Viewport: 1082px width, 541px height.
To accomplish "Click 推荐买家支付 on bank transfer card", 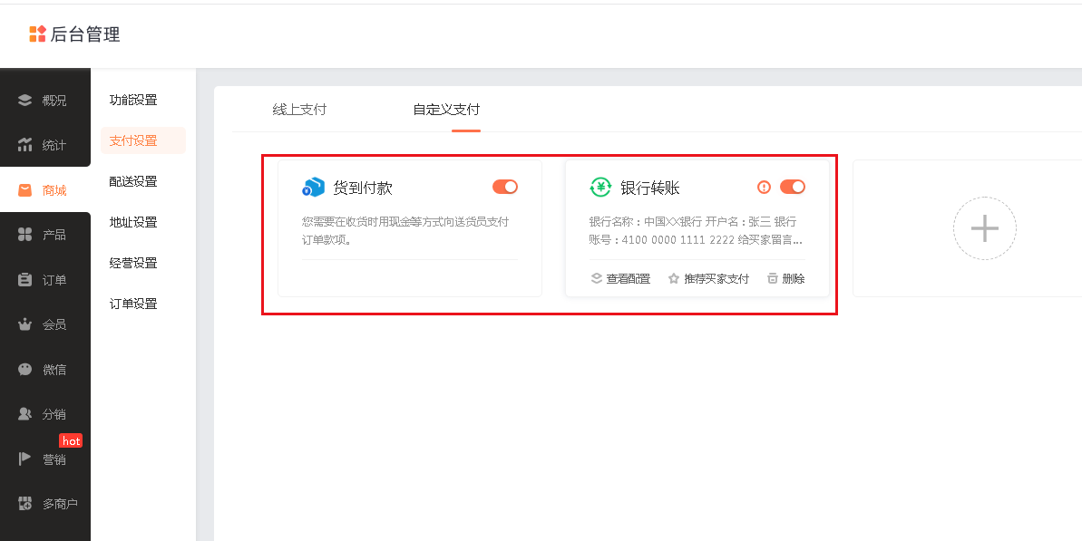I will (x=708, y=279).
